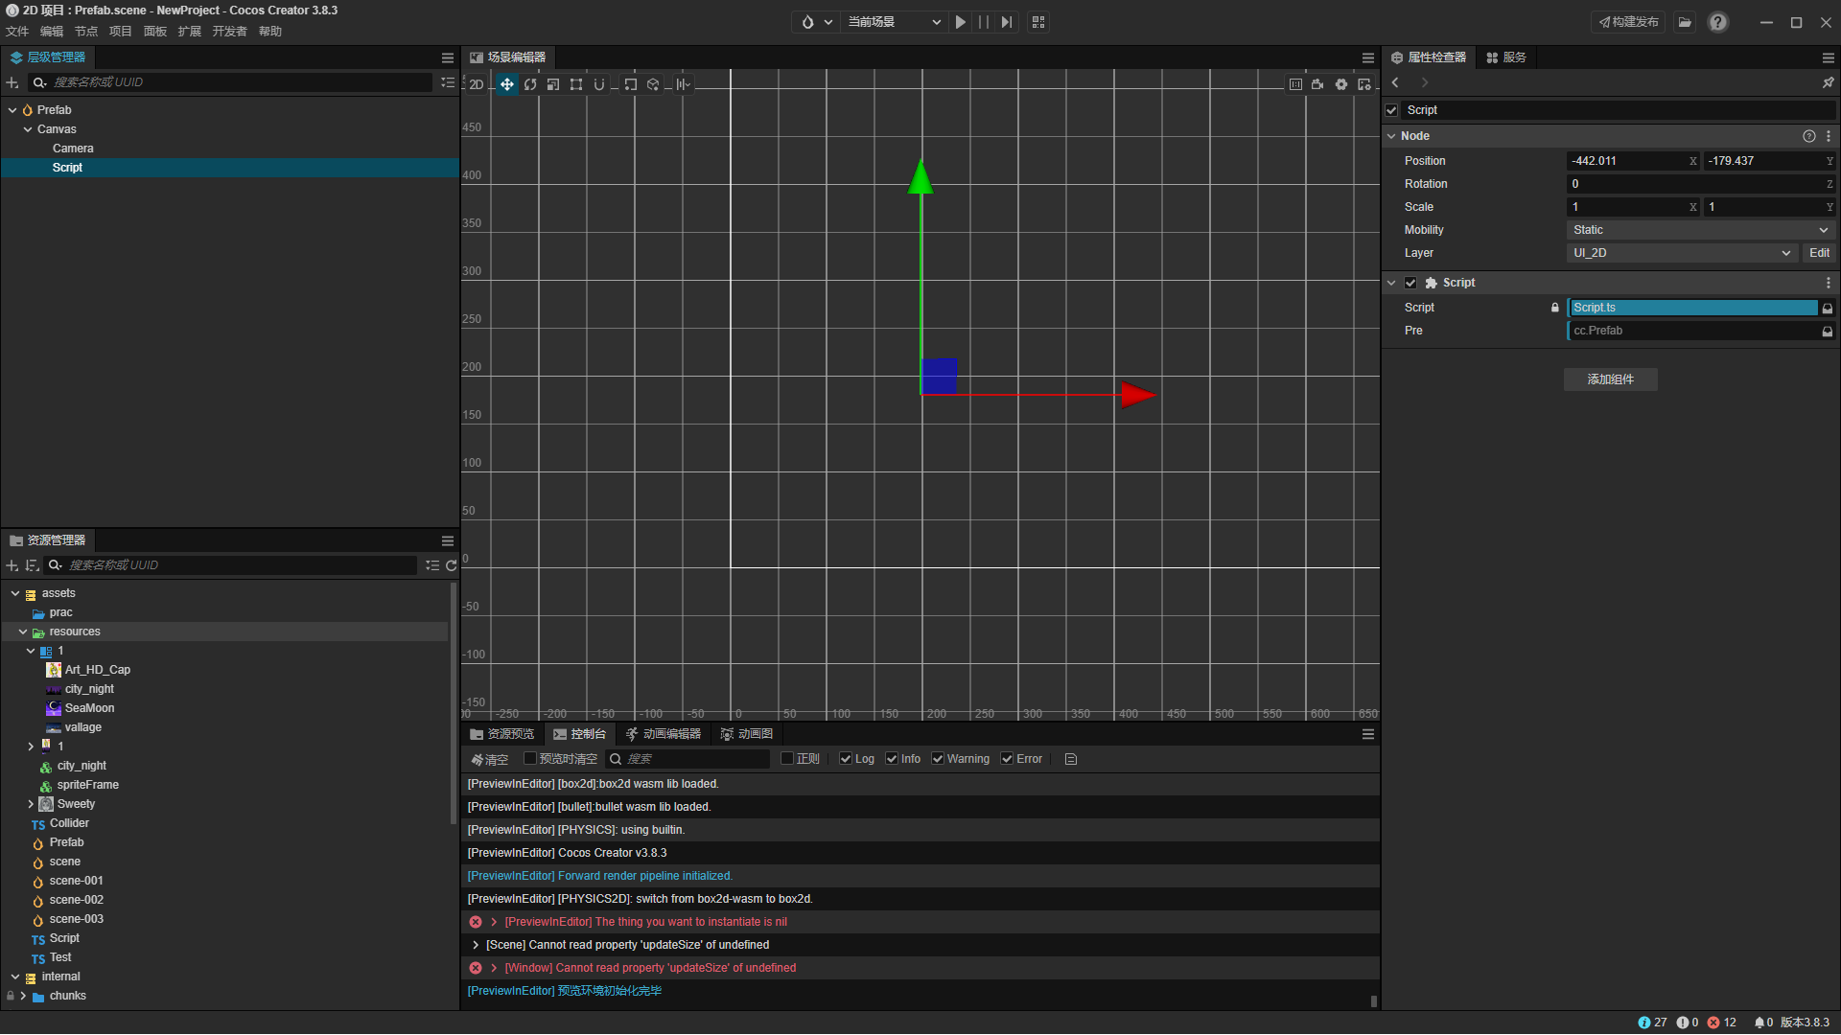1841x1035 pixels.
Task: Click the play preview button
Action: [x=960, y=22]
